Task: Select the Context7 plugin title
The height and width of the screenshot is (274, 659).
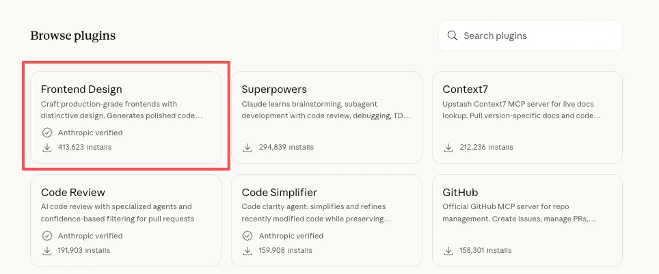Action: [465, 90]
